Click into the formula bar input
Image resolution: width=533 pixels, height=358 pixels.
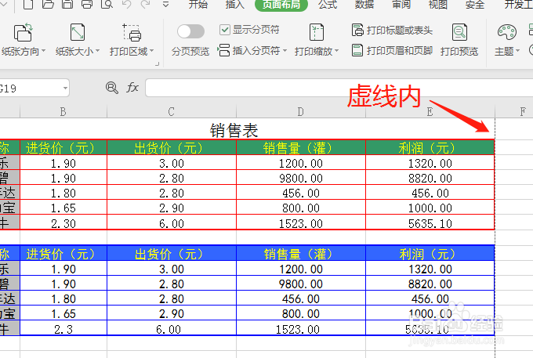pyautogui.click(x=339, y=88)
